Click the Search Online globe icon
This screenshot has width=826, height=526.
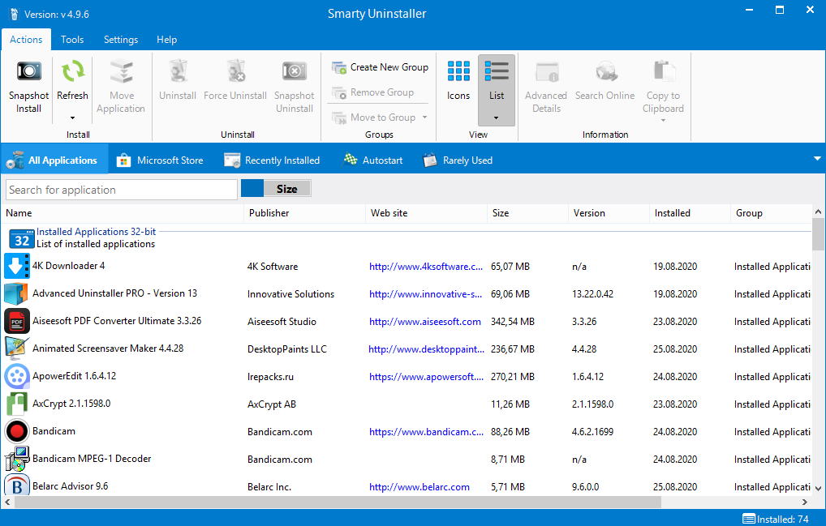pyautogui.click(x=605, y=71)
